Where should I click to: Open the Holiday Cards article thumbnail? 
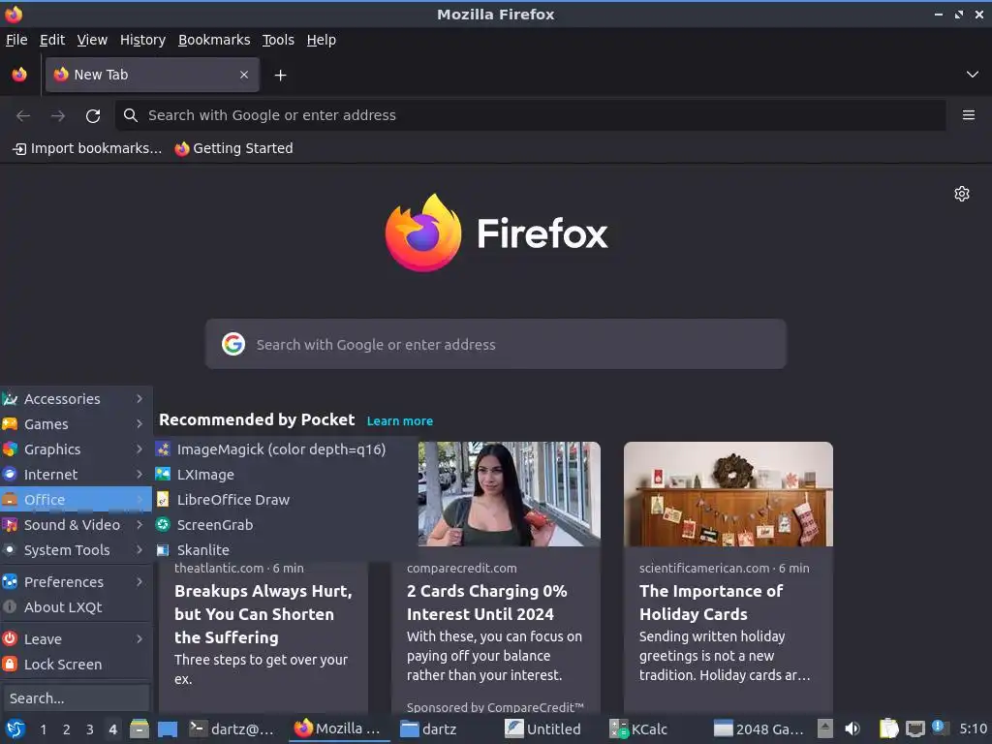pyautogui.click(x=728, y=494)
